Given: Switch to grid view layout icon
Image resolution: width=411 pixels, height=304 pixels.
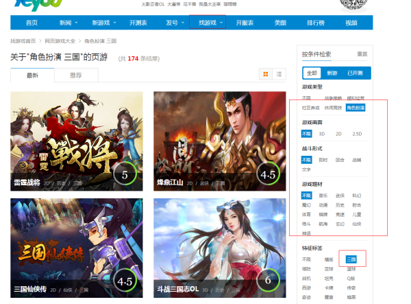Looking at the screenshot, I should pyautogui.click(x=266, y=74).
